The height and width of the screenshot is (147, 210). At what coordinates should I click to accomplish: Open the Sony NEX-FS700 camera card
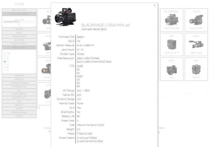196,44
